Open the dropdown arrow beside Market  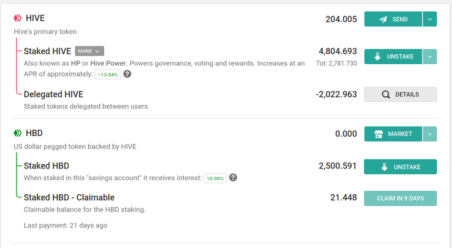click(430, 134)
